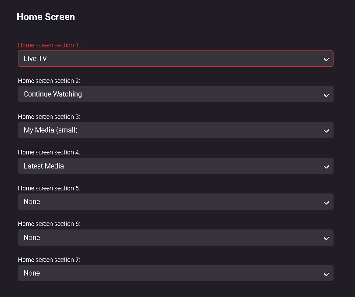
Task: Open the section 5 None dropdown
Action: tap(175, 202)
